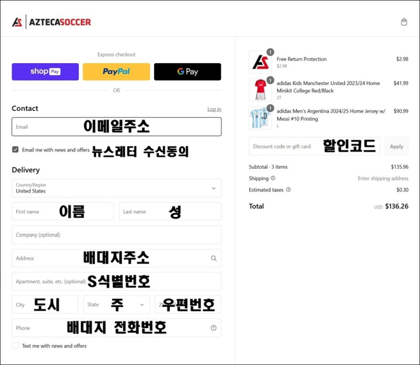Click the Free Return Protection product thumbnail

(261, 62)
